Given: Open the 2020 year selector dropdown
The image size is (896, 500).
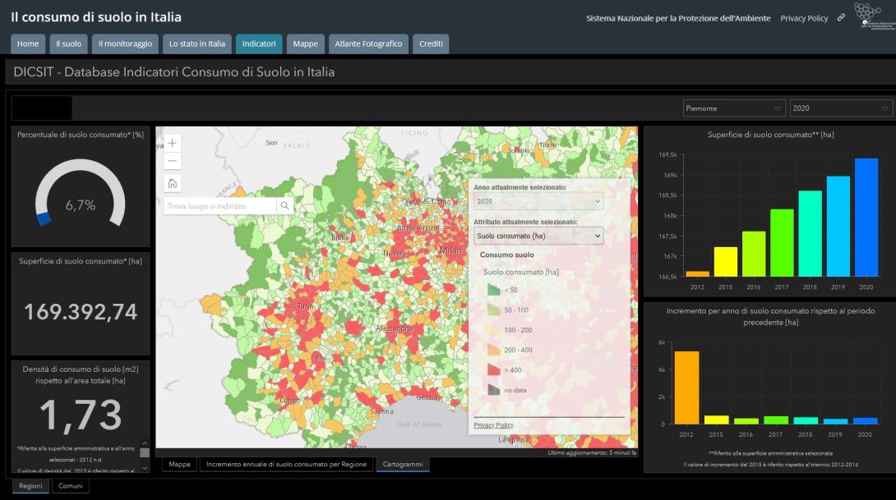Looking at the screenshot, I should tap(841, 108).
